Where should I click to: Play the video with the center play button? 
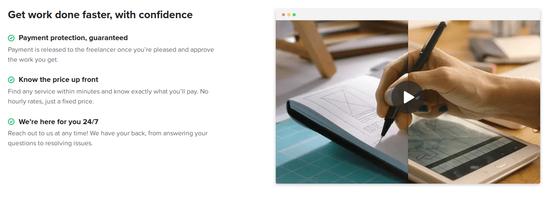[x=408, y=97]
